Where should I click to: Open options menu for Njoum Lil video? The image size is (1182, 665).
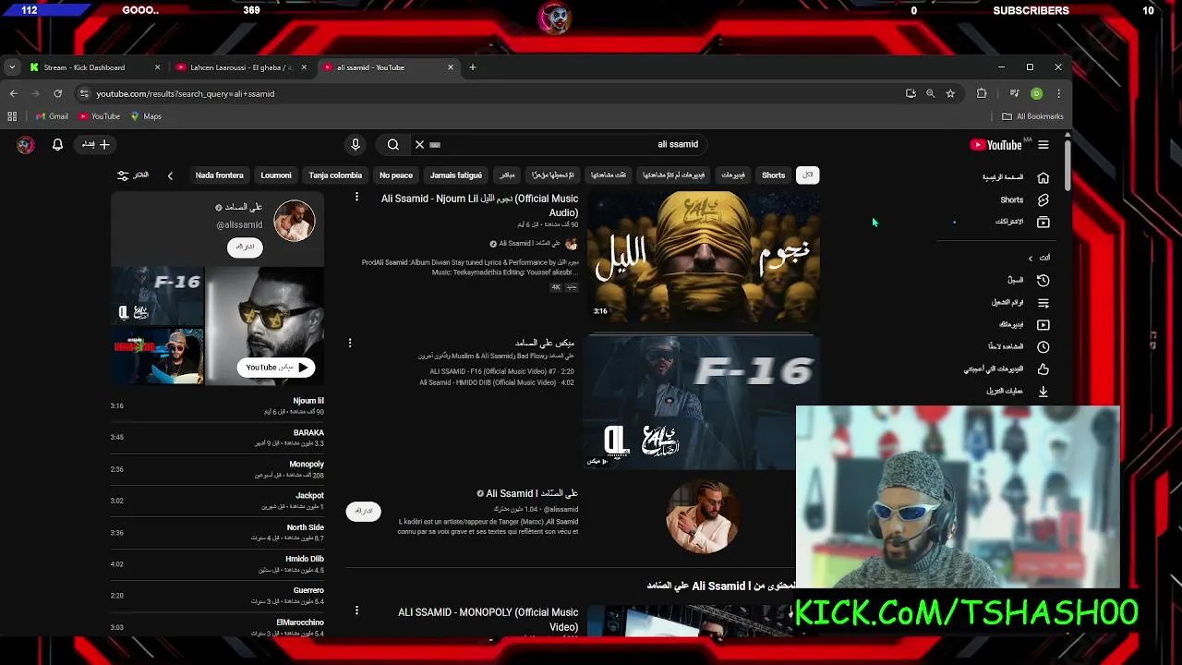(x=356, y=197)
